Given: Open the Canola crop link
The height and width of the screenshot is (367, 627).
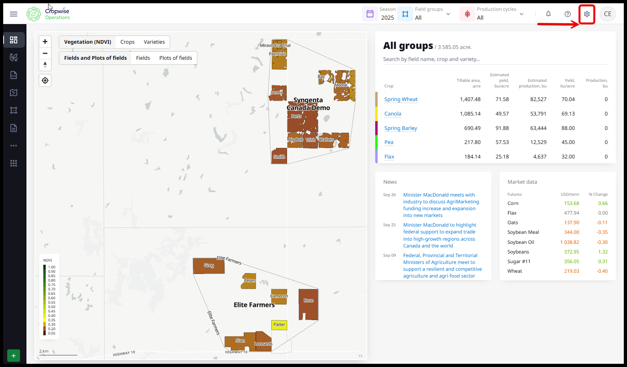Looking at the screenshot, I should coord(393,114).
